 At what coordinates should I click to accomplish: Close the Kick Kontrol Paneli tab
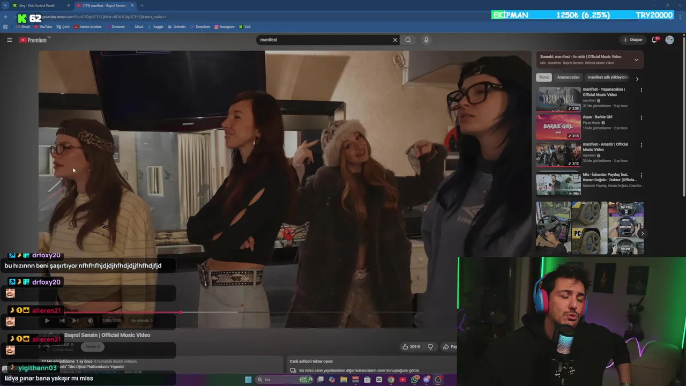69,5
